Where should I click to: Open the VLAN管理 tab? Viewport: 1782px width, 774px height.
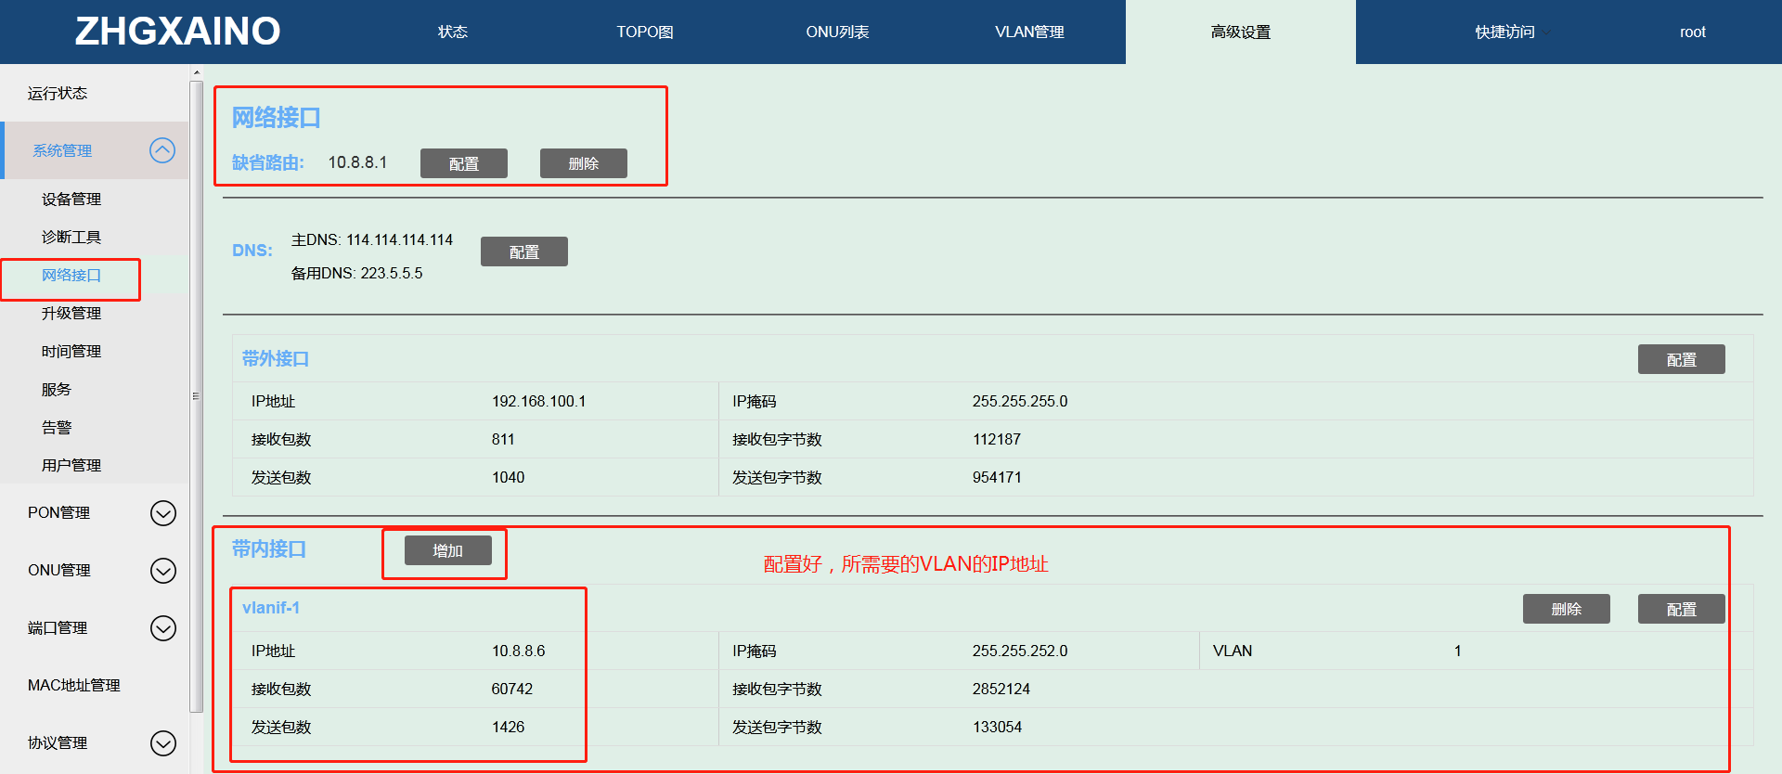(x=1029, y=32)
